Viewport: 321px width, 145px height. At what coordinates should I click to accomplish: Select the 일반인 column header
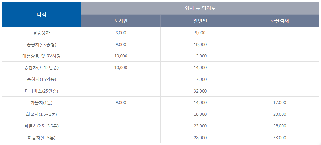coord(200,21)
